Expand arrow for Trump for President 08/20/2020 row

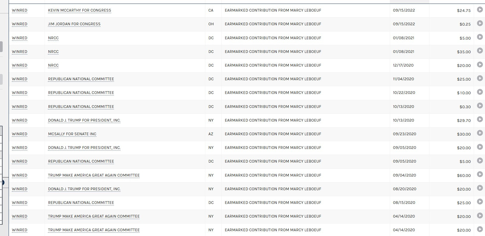point(480,188)
